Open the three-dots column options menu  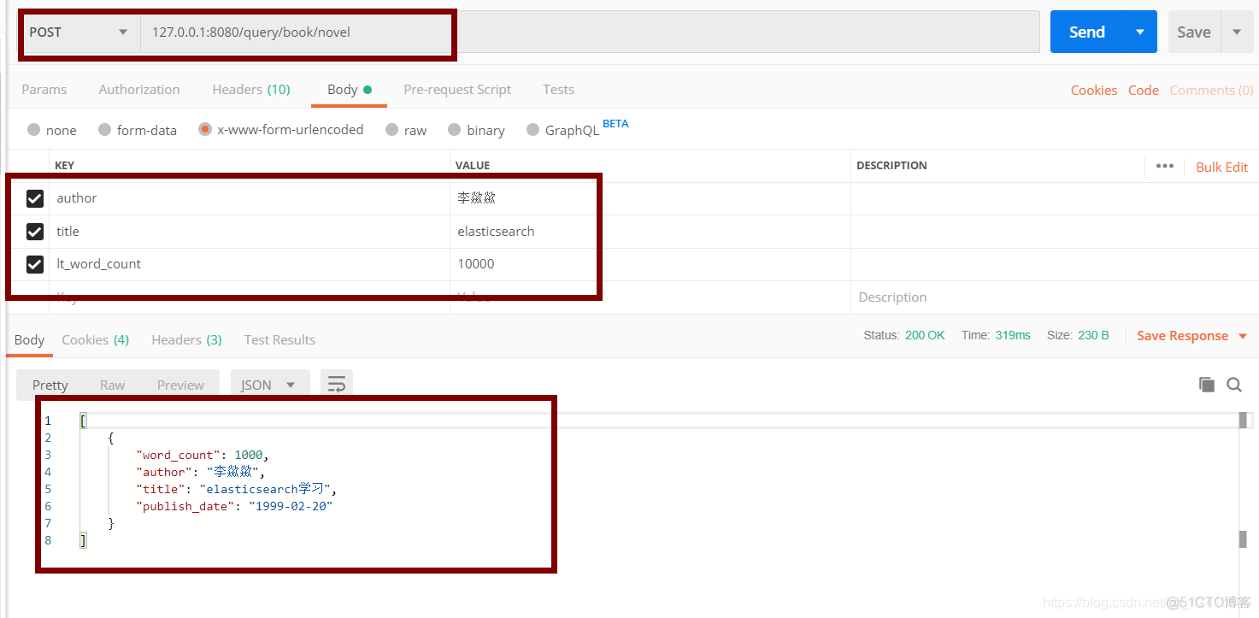(x=1164, y=166)
